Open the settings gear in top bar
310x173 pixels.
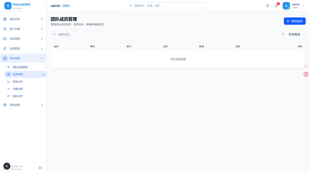click(x=267, y=6)
